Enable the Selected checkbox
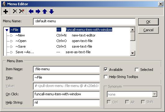This screenshot has height=112, width=165. click(x=137, y=70)
